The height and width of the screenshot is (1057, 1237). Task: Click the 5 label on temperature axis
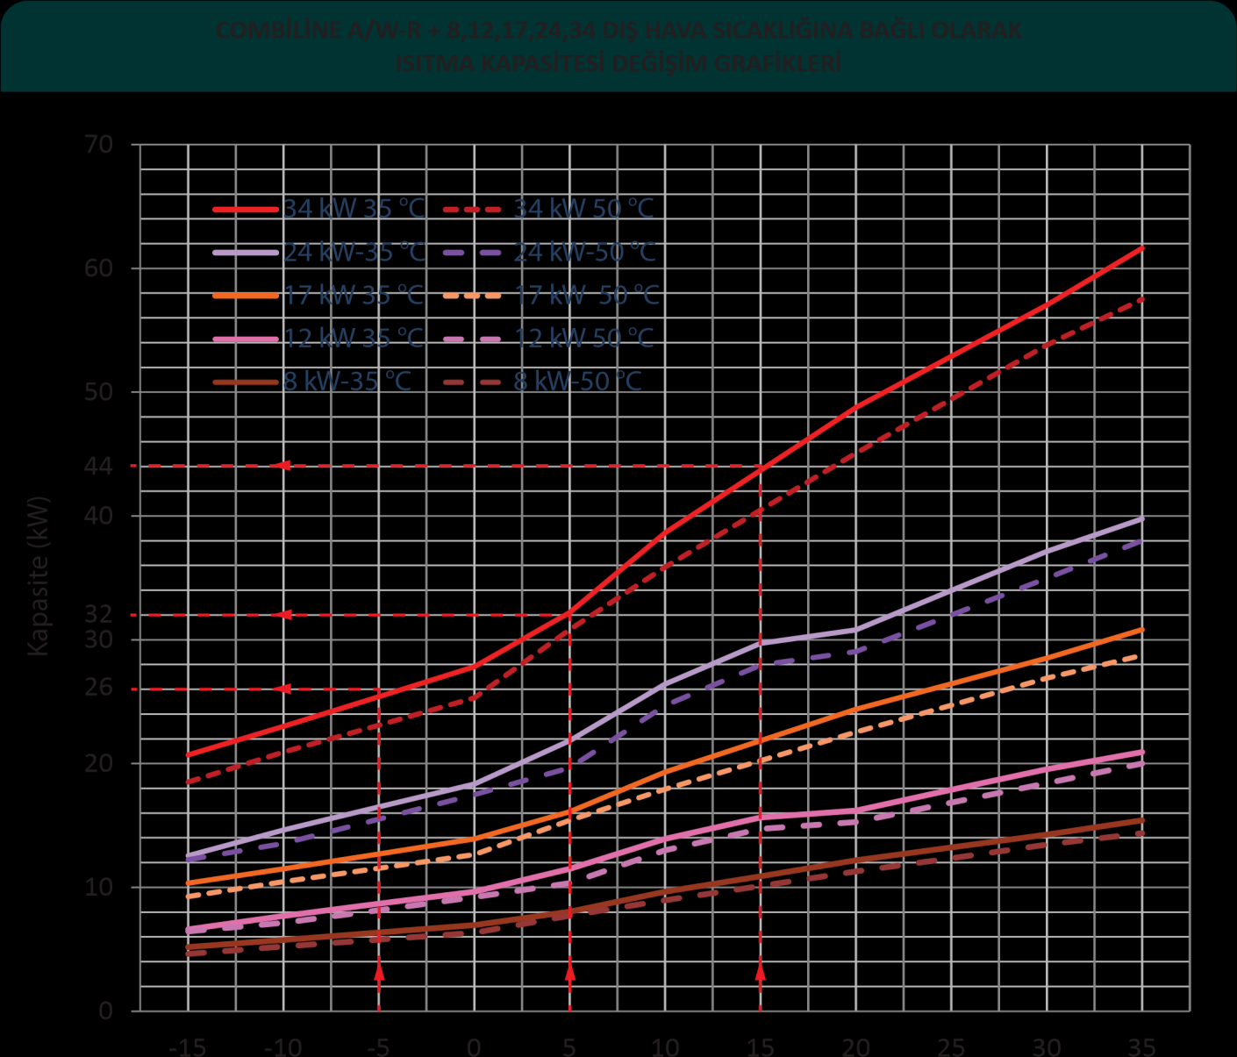[568, 1046]
